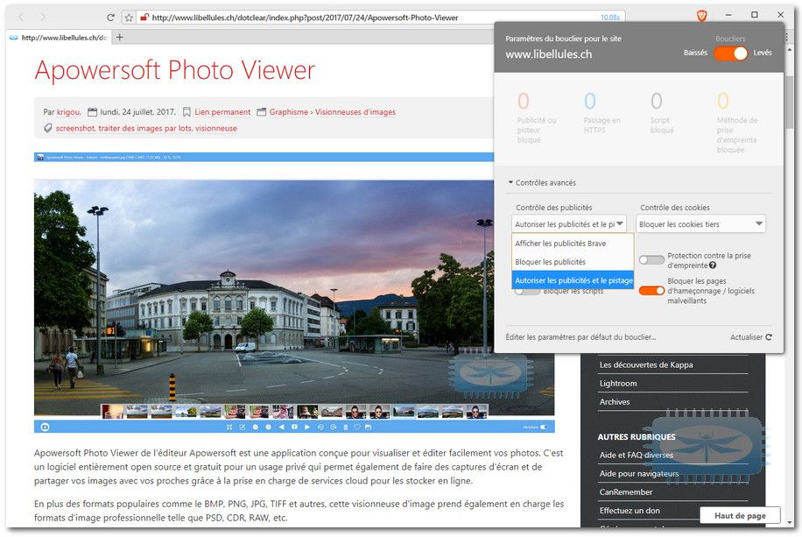The height and width of the screenshot is (537, 802).
Task: Click the open folder icon in viewer toolbar
Action: click(369, 427)
